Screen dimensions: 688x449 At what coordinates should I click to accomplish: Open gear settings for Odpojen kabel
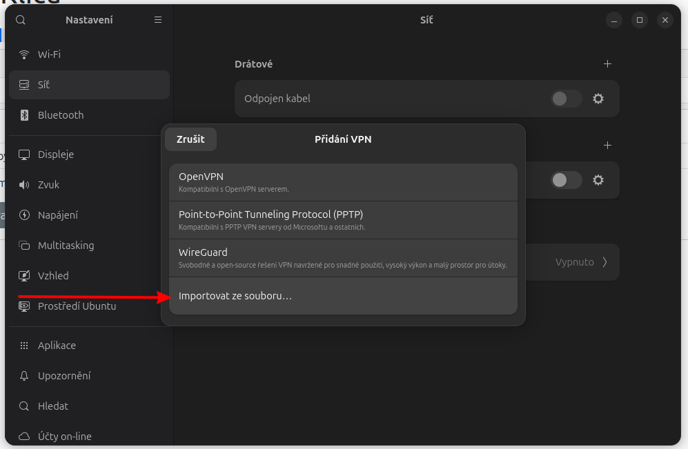coord(598,99)
